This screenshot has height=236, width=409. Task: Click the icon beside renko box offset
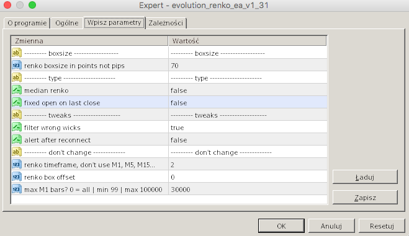tap(17, 177)
